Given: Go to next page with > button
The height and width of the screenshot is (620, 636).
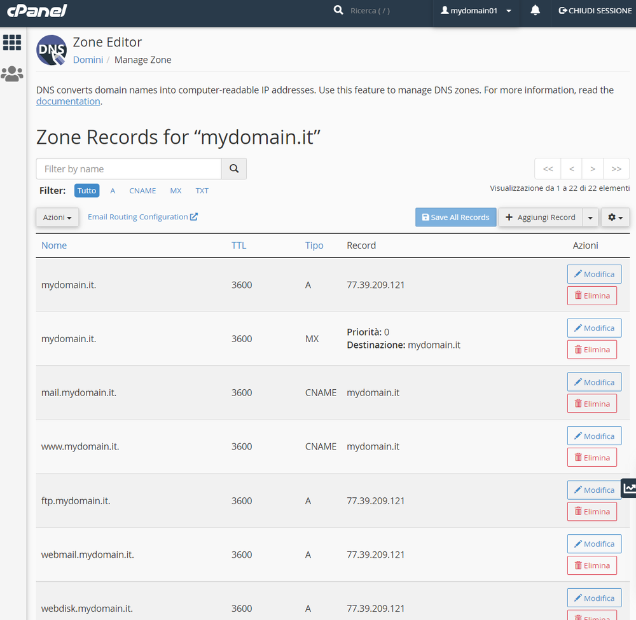Looking at the screenshot, I should click(x=593, y=169).
